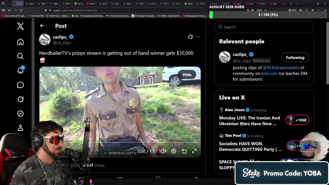This screenshot has height=185, width=329.
Task: Close the active X tab
Action: point(21,4)
